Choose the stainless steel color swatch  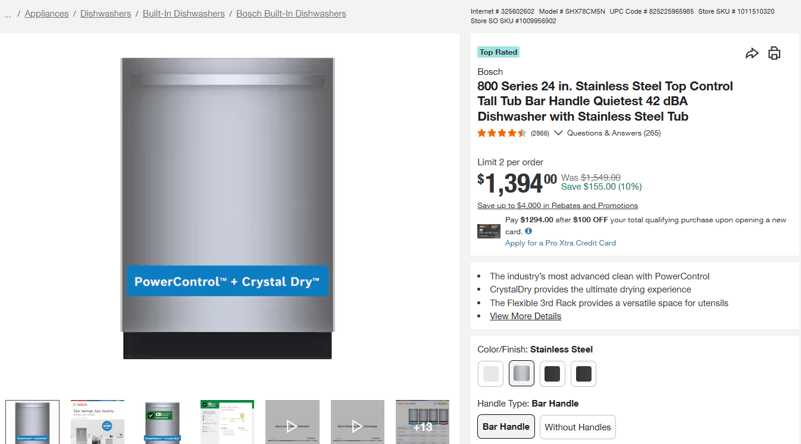click(521, 374)
